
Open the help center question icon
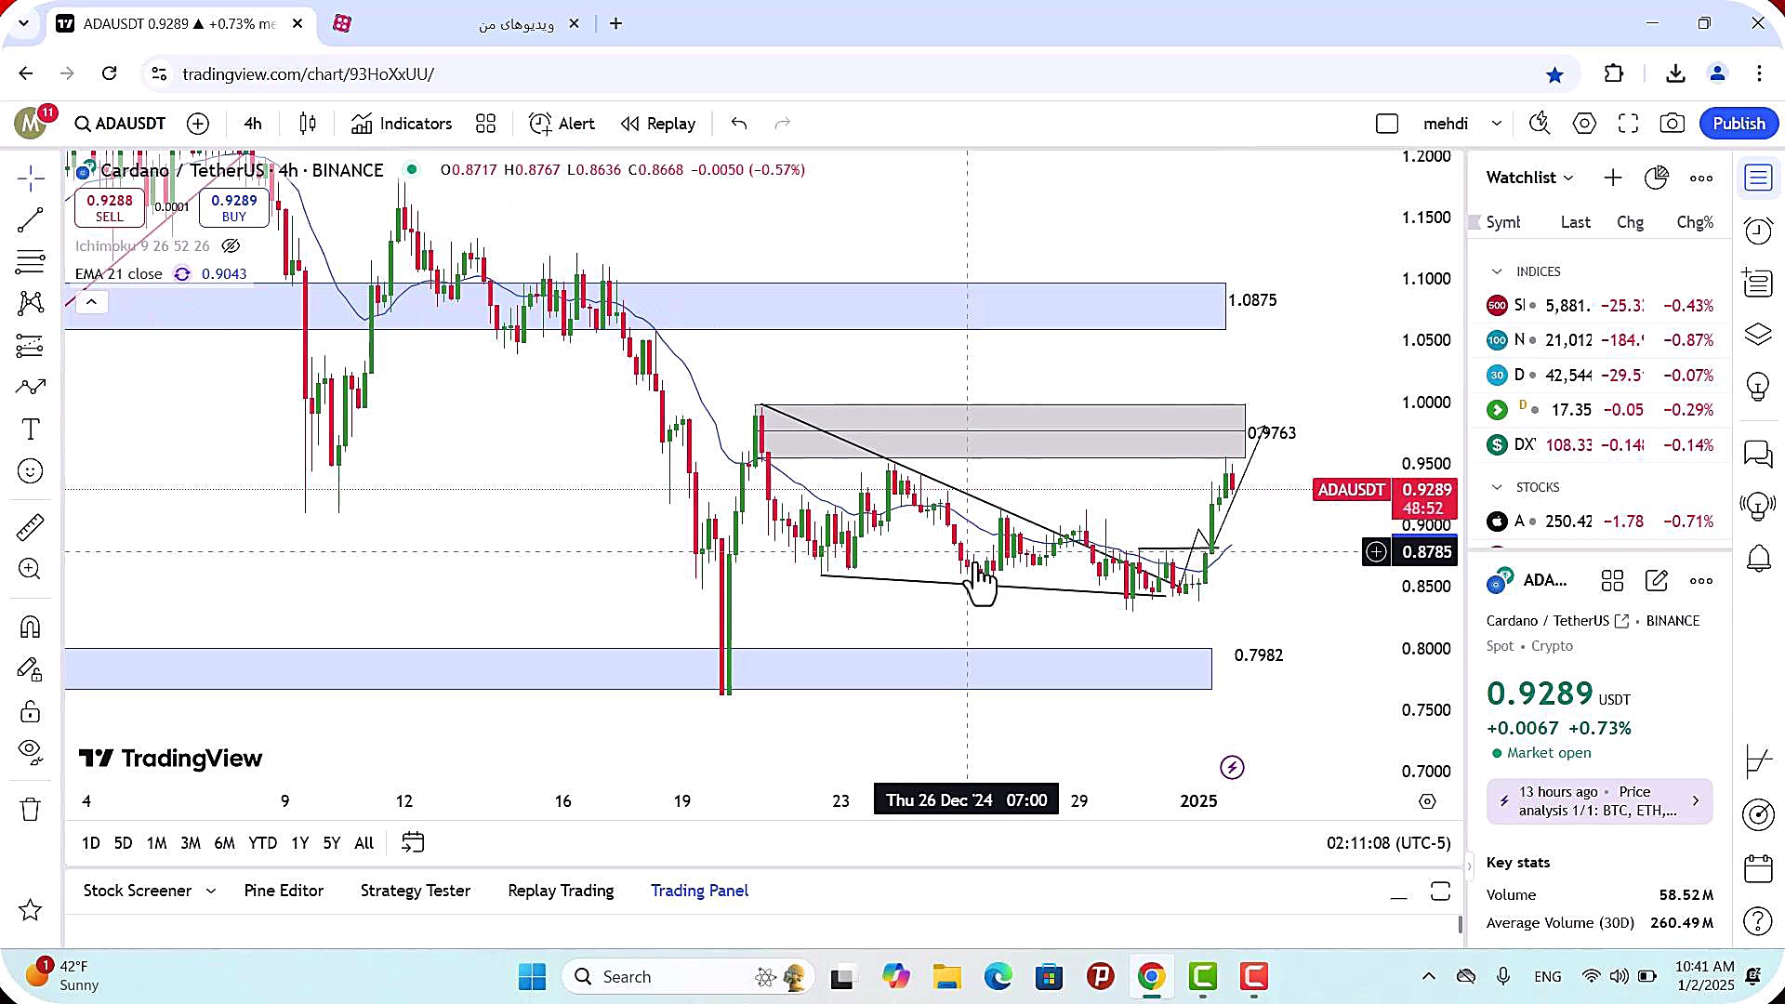point(1758,921)
